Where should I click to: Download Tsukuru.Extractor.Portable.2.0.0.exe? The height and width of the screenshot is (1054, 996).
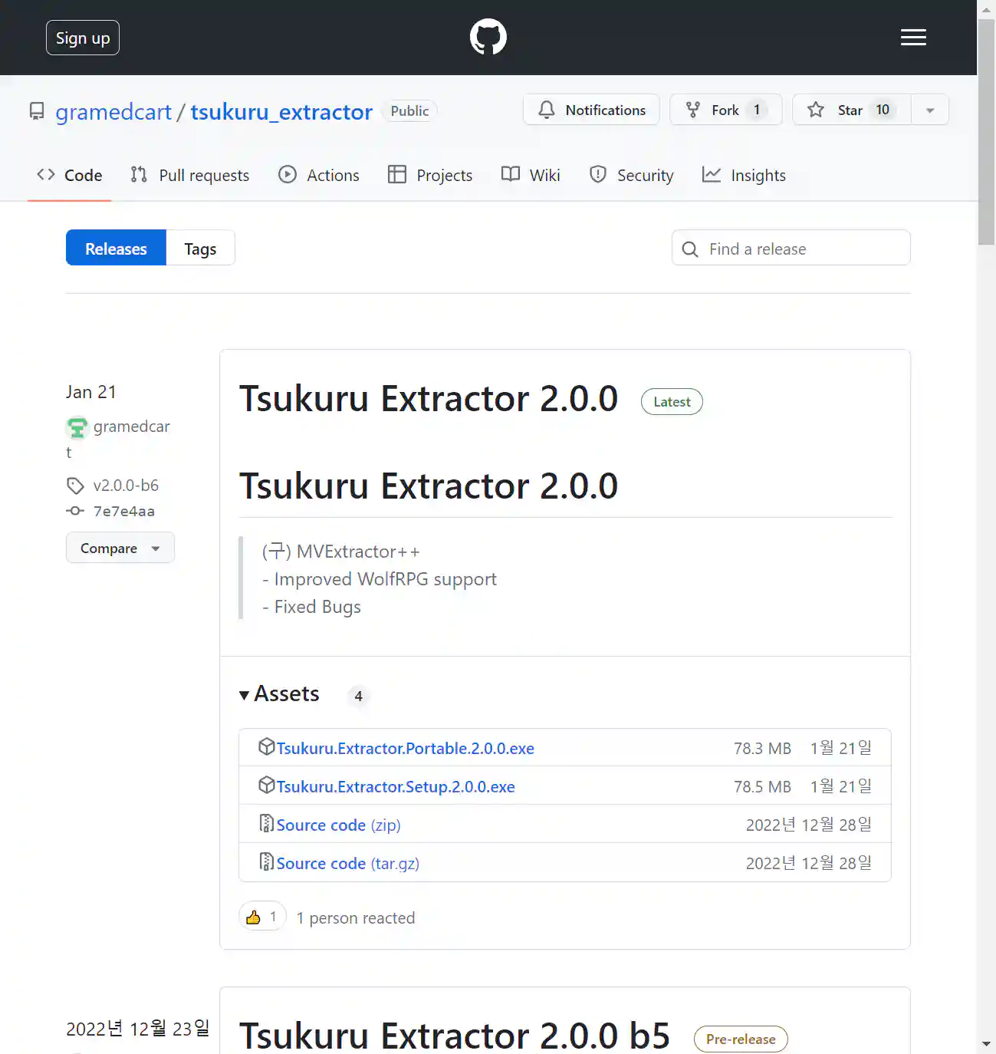tap(406, 748)
